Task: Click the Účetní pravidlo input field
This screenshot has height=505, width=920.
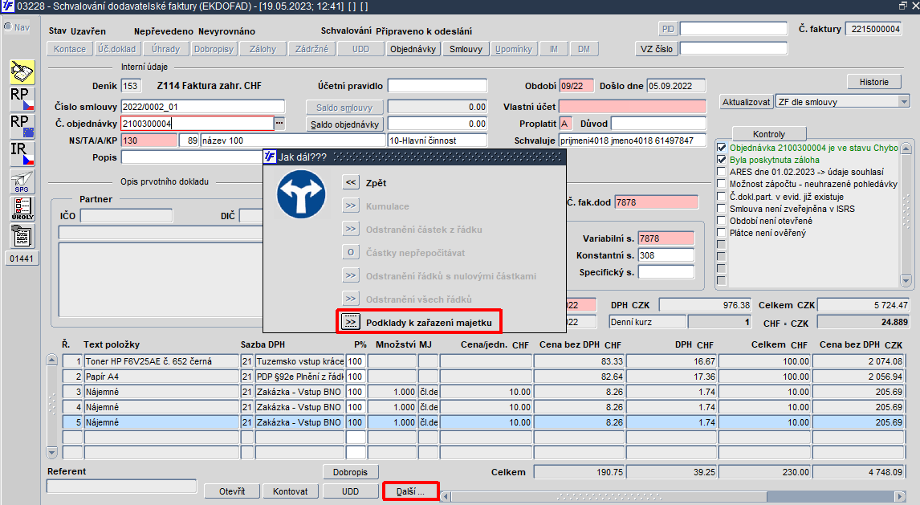Action: pyautogui.click(x=437, y=86)
